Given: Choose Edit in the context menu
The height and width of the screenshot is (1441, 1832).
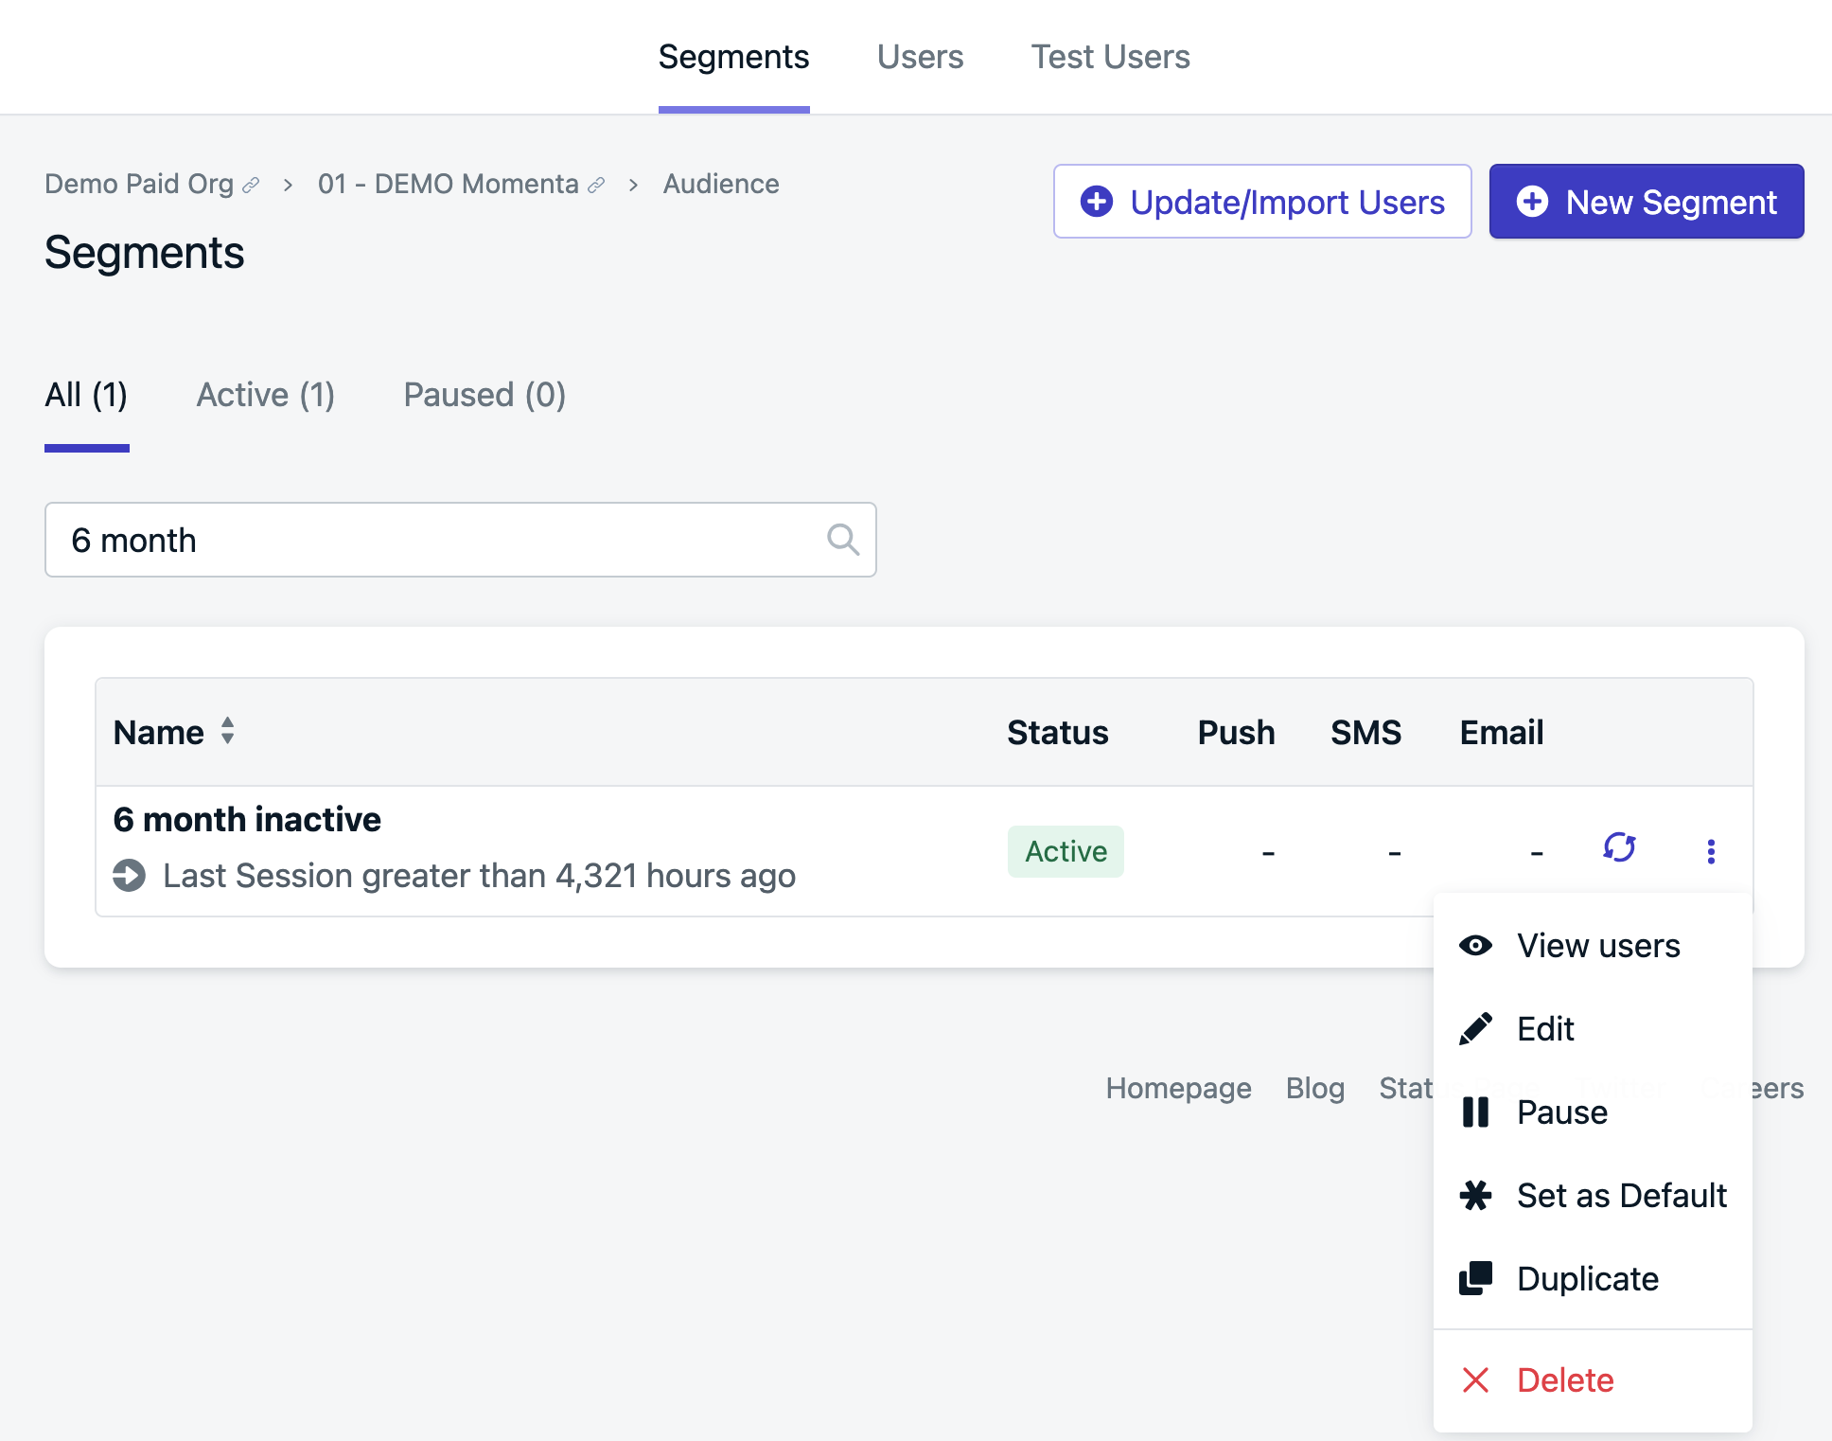Looking at the screenshot, I should click(1544, 1028).
